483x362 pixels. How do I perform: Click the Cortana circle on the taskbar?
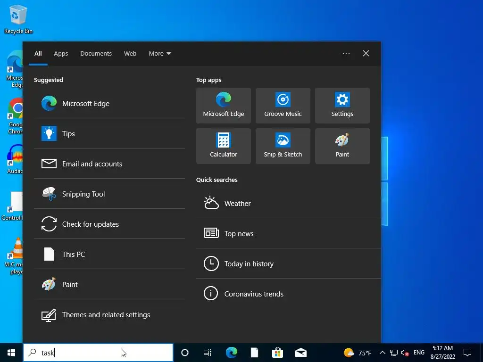(185, 353)
